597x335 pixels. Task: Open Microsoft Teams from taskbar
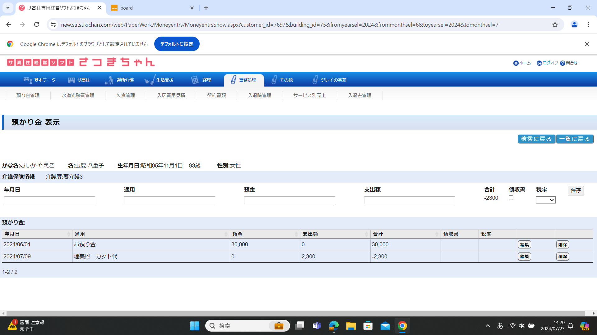point(317,326)
